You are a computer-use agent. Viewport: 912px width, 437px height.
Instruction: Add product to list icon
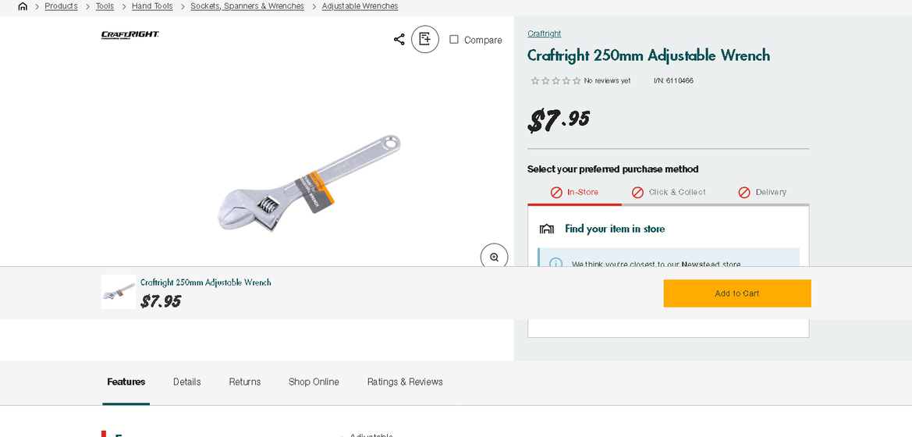pos(425,39)
